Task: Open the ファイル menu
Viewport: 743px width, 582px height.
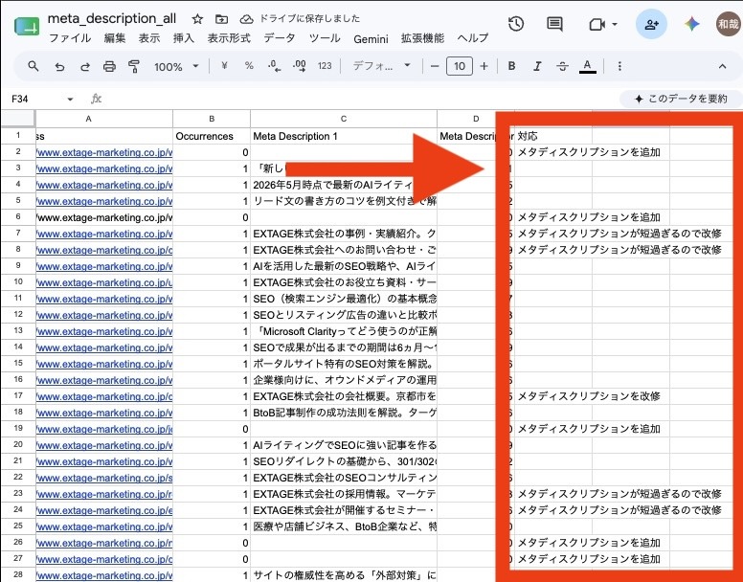Action: tap(70, 38)
